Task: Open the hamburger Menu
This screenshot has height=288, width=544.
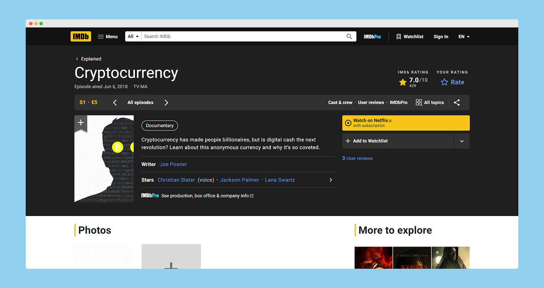Action: [108, 37]
